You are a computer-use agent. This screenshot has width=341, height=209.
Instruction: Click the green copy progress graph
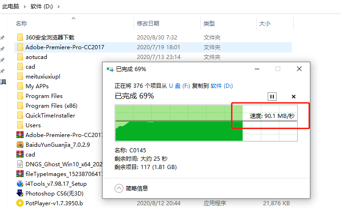(206, 123)
